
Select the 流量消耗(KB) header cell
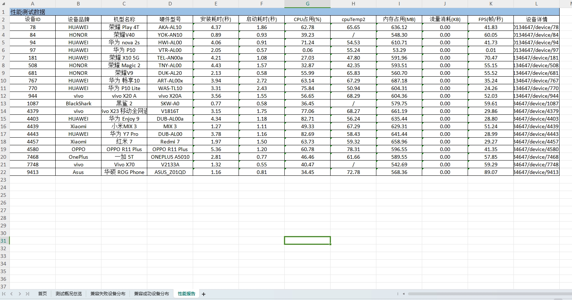pos(445,19)
